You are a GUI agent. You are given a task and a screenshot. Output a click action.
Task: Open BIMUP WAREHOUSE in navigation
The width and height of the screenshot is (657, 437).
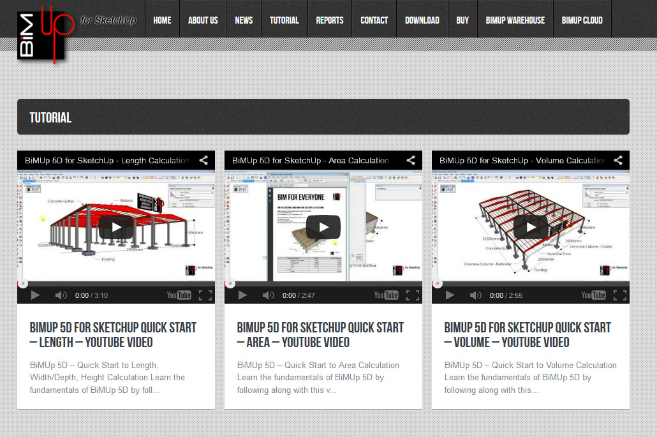515,20
